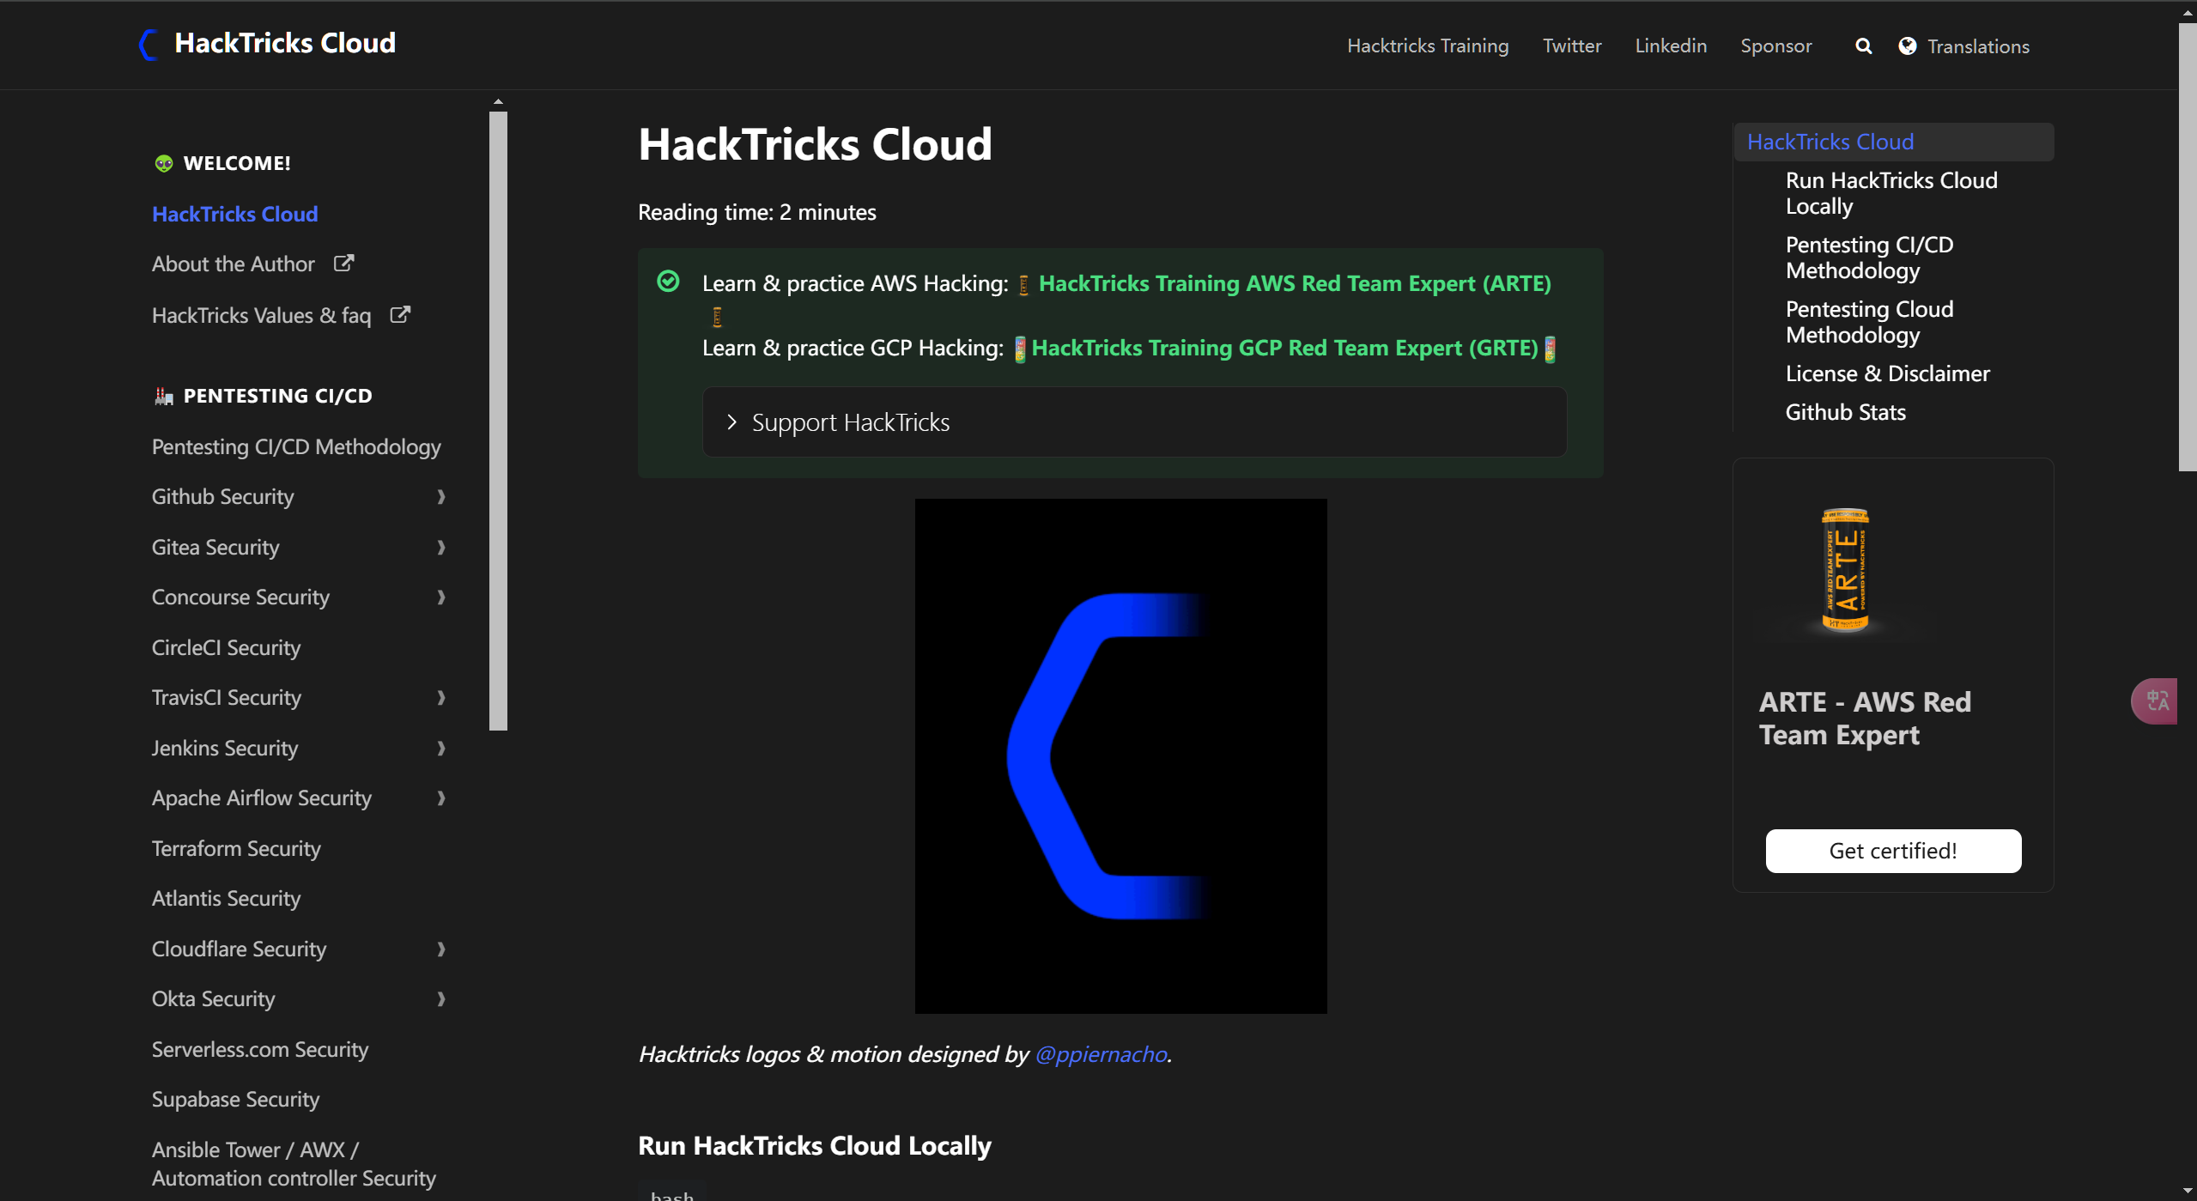Expand the Jenkins Security sidebar chevron

(441, 749)
